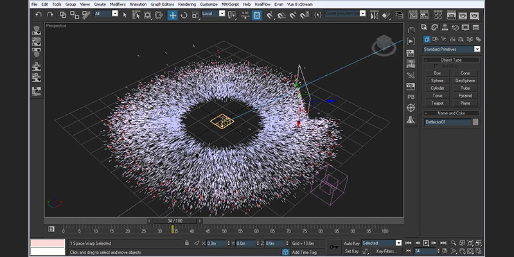Toggle Auto Key animation mode
Viewport: 514px width, 257px height.
(x=351, y=244)
